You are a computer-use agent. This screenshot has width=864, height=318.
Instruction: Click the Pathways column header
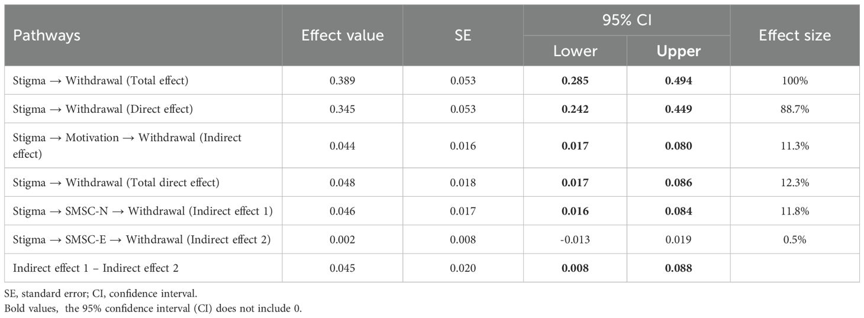47,35
